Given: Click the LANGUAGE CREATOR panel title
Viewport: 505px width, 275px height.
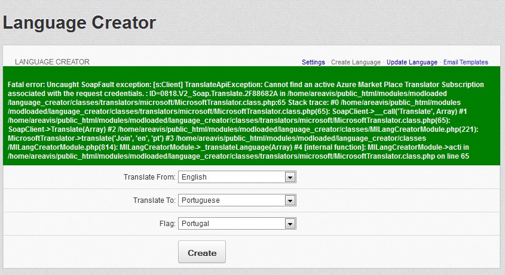Looking at the screenshot, I should click(x=52, y=61).
